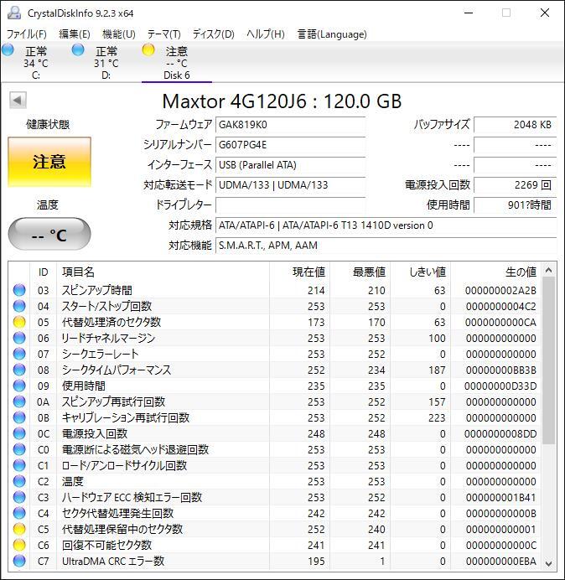Click the blue orb on row 07 シークエラーレート
This screenshot has height=580, width=565.
coord(19,354)
